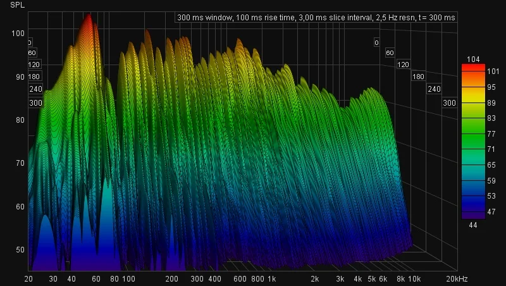
Task: Click the SPL axis title
Action: point(18,5)
